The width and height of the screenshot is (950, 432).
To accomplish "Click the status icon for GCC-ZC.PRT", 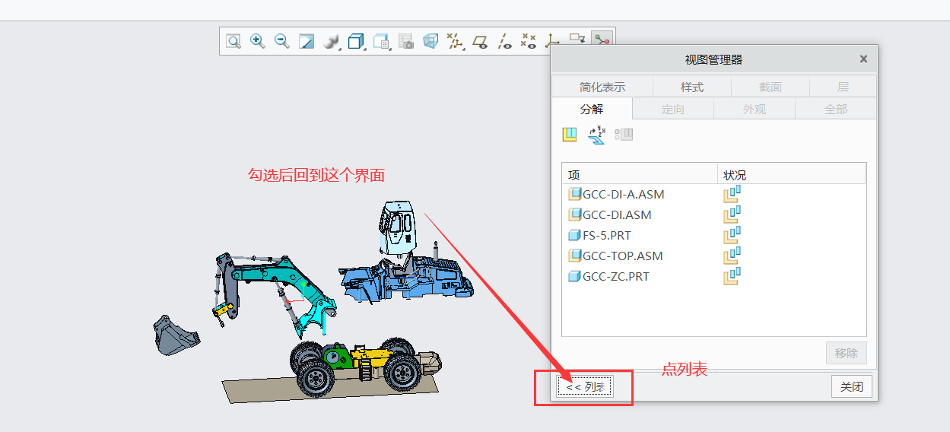I will (732, 276).
